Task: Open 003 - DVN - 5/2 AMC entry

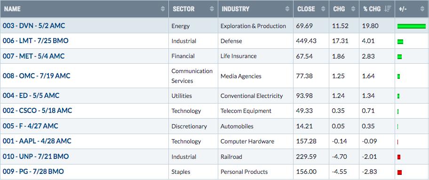Action: pyautogui.click(x=34, y=26)
